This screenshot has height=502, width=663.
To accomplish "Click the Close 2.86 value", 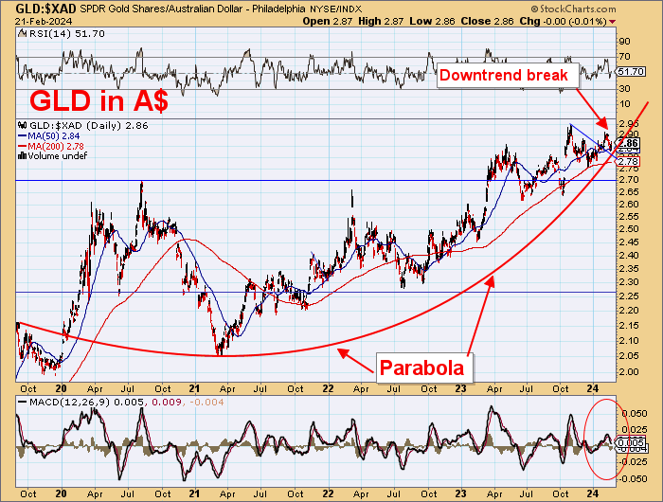I will coord(487,21).
